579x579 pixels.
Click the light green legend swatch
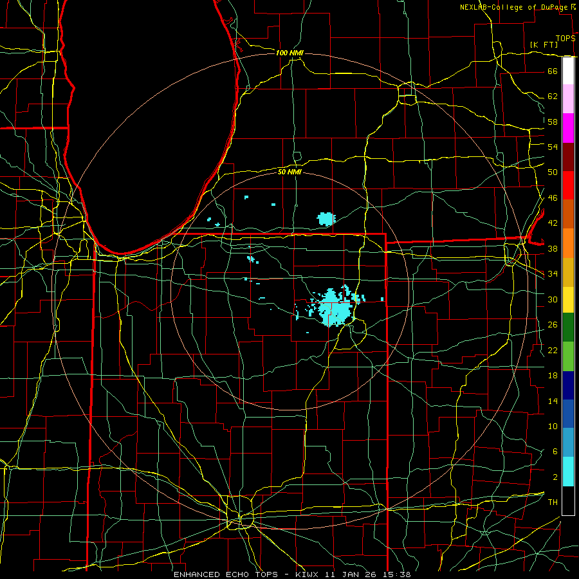click(568, 356)
